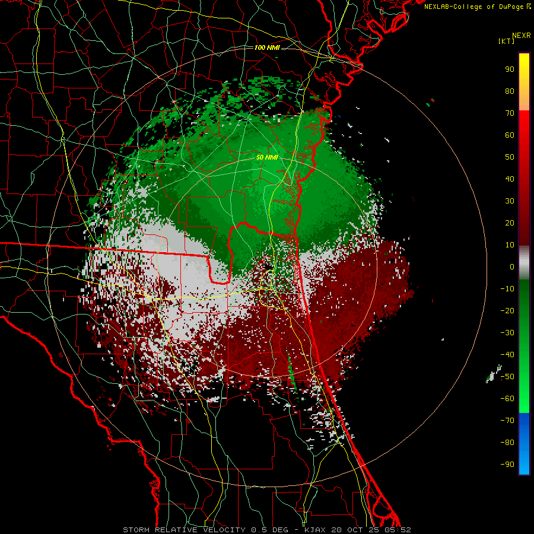
Task: Click the -50 value on velocity scale
Action: coord(507,377)
